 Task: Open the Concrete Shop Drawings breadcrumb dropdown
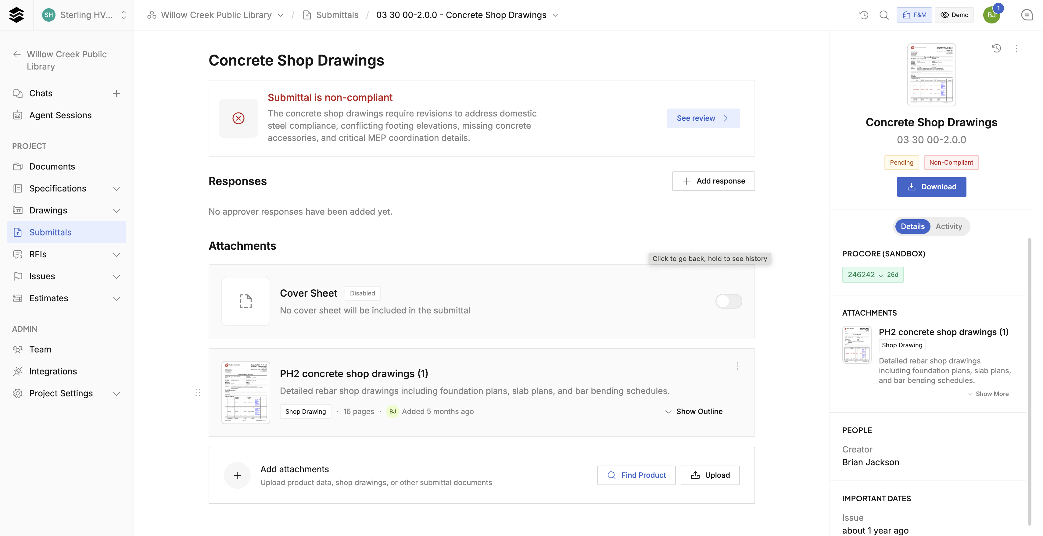coord(555,15)
